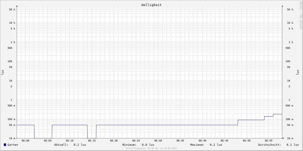
Task: Select the Minimum value 0.0 lux
Action: pos(148,145)
